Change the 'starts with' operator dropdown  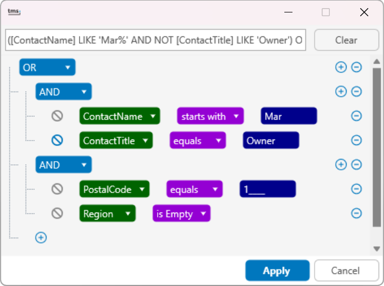210,116
